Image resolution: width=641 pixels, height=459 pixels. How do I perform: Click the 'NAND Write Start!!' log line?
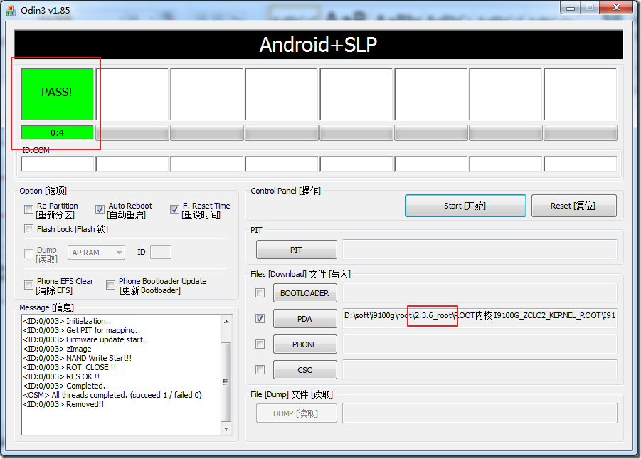click(x=78, y=358)
